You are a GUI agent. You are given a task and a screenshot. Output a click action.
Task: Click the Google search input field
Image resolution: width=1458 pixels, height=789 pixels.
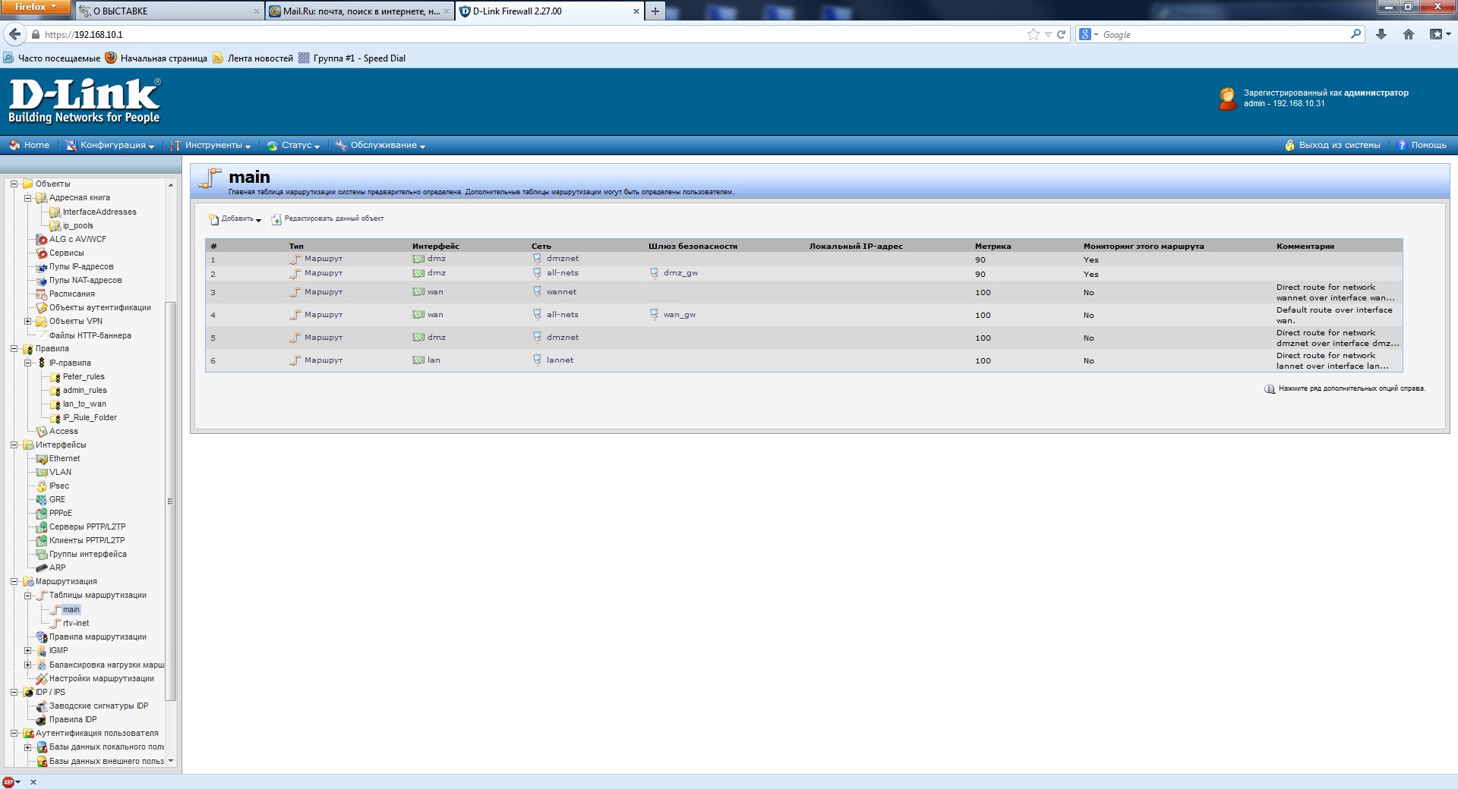[1224, 34]
